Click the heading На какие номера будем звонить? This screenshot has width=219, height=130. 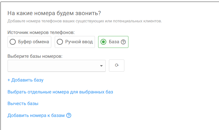coord(56,14)
